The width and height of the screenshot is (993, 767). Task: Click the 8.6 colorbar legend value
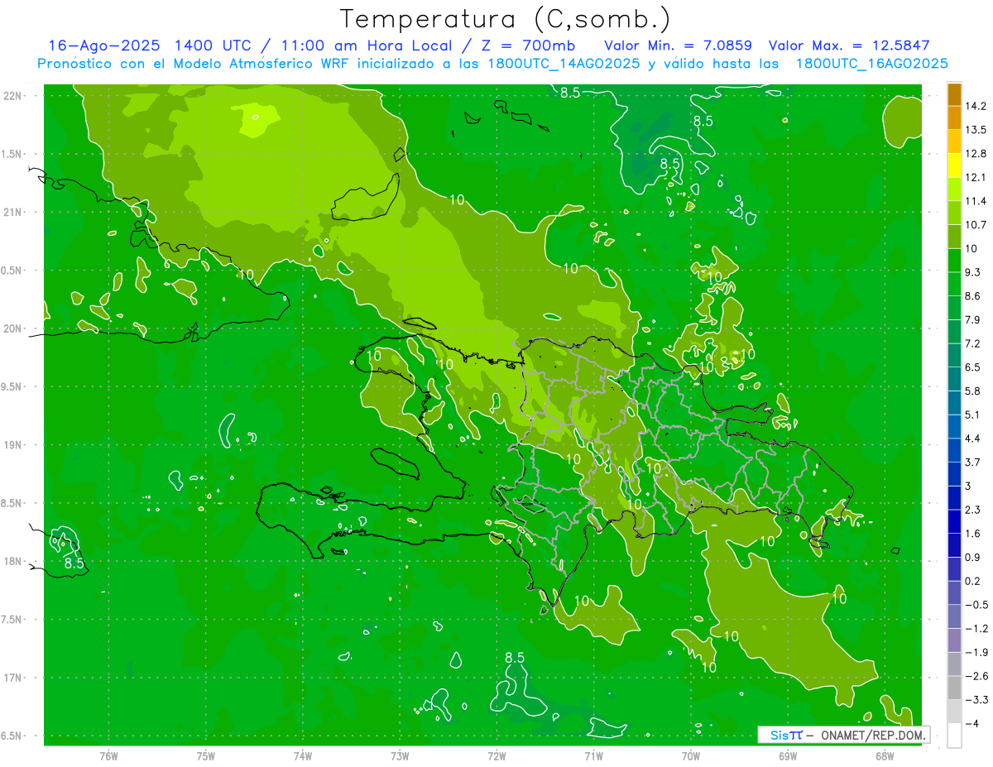[x=974, y=296]
